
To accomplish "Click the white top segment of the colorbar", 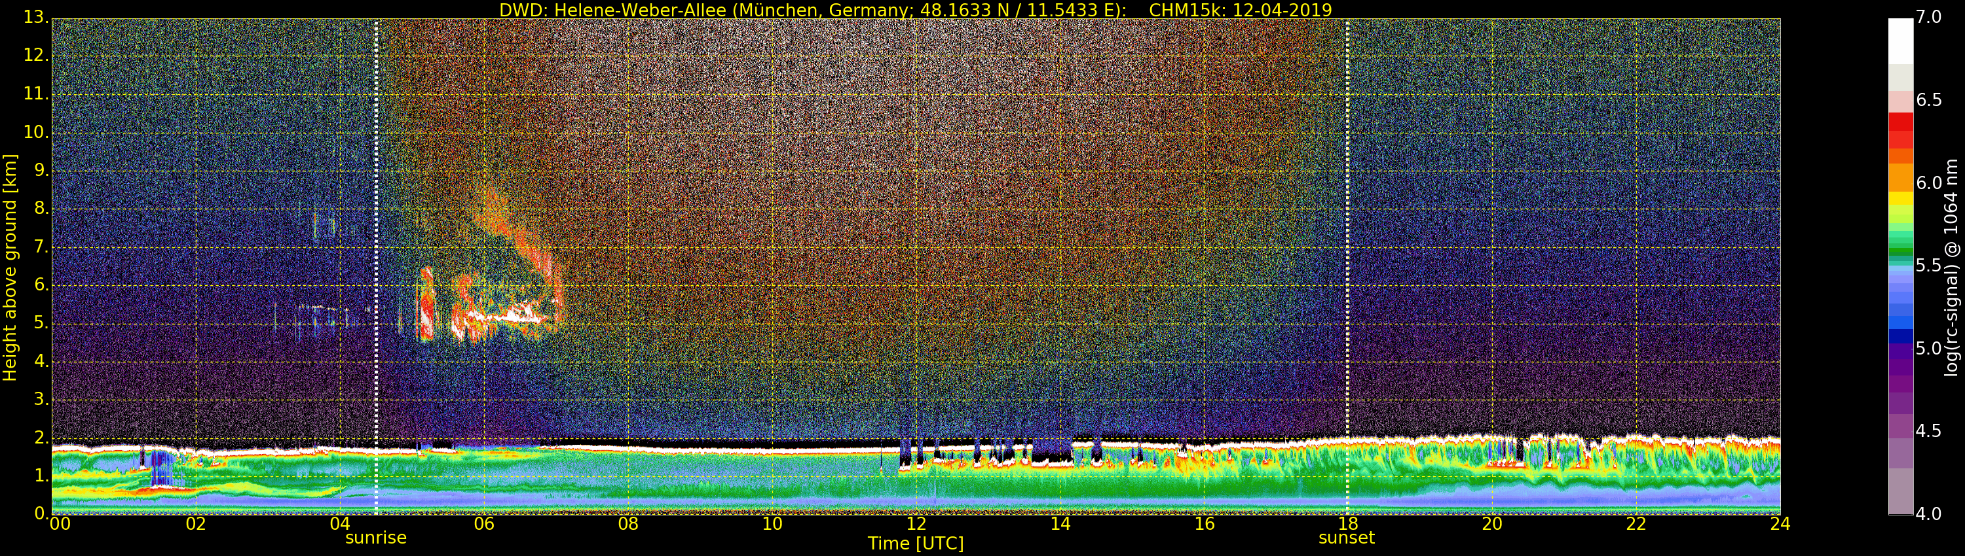I will point(1900,41).
